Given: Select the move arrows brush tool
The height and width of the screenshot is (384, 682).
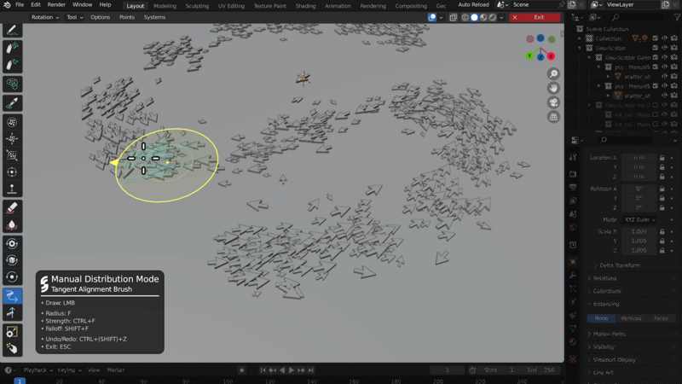Looking at the screenshot, I should pyautogui.click(x=12, y=139).
